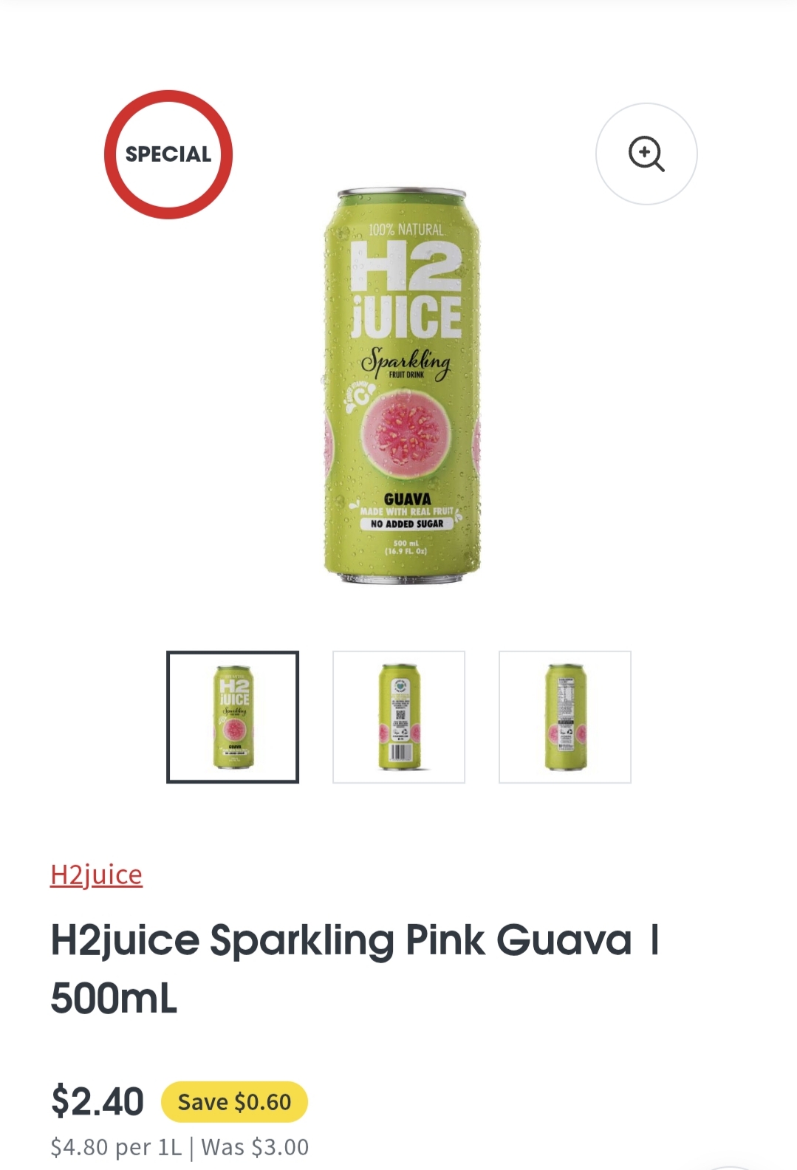Viewport: 797px width, 1170px height.
Task: Tap the H2 JUICE logo on can
Action: (x=406, y=290)
